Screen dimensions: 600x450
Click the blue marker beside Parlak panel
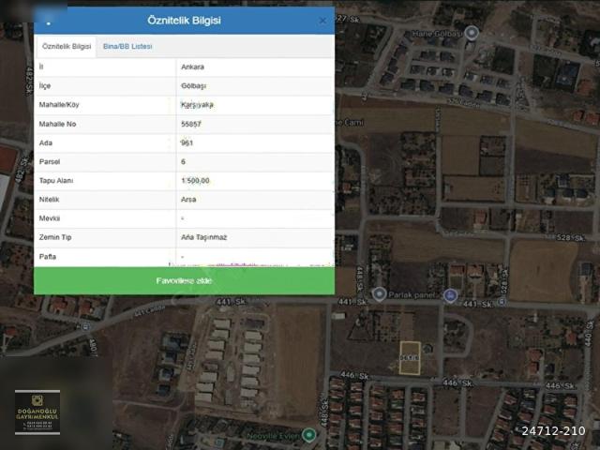(x=450, y=296)
